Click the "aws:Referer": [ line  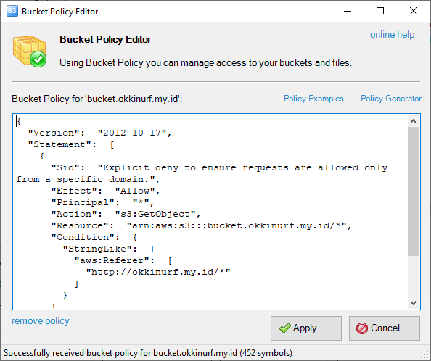[123, 260]
